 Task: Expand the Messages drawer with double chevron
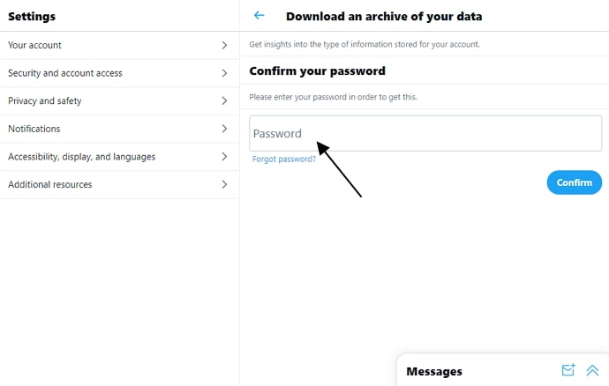click(x=592, y=370)
